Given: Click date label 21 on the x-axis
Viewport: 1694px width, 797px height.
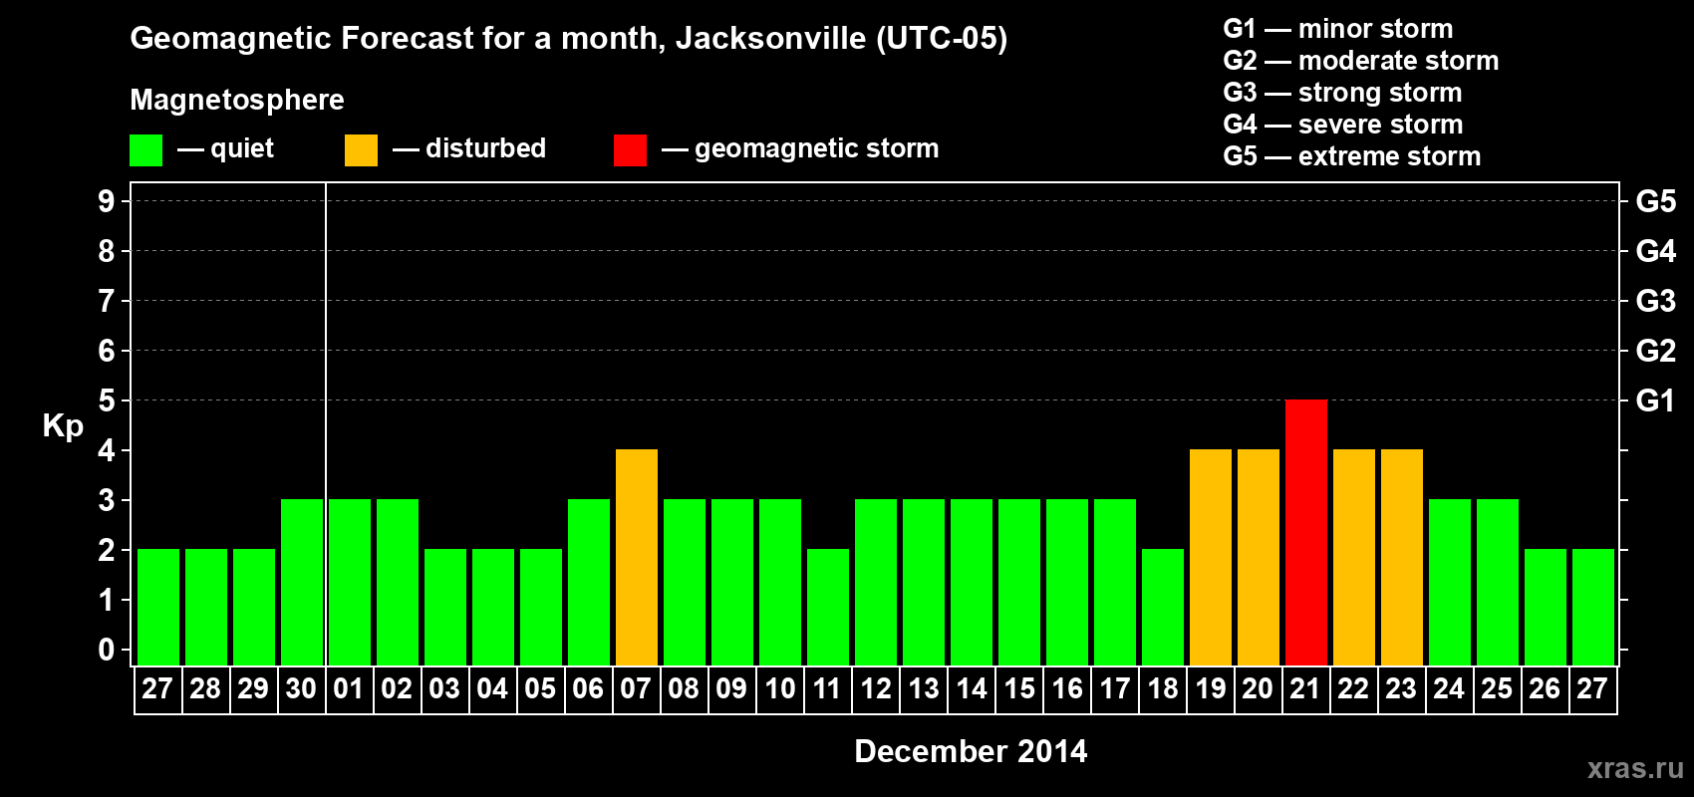Looking at the screenshot, I should (1305, 688).
